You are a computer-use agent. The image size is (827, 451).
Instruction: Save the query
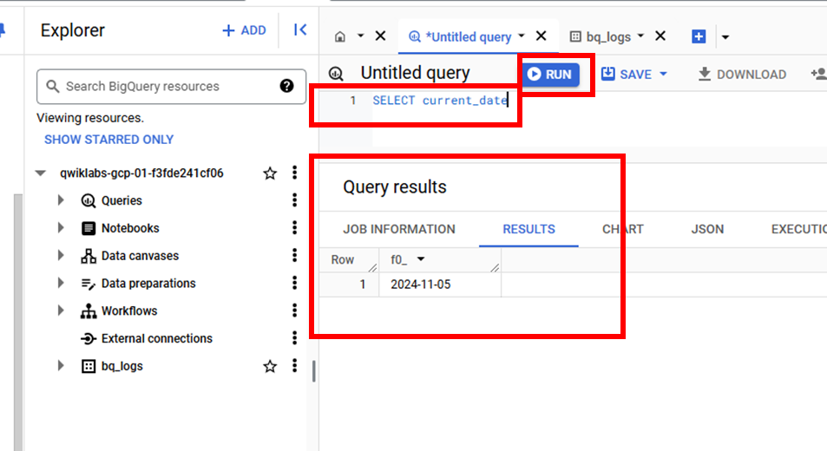[x=627, y=75]
